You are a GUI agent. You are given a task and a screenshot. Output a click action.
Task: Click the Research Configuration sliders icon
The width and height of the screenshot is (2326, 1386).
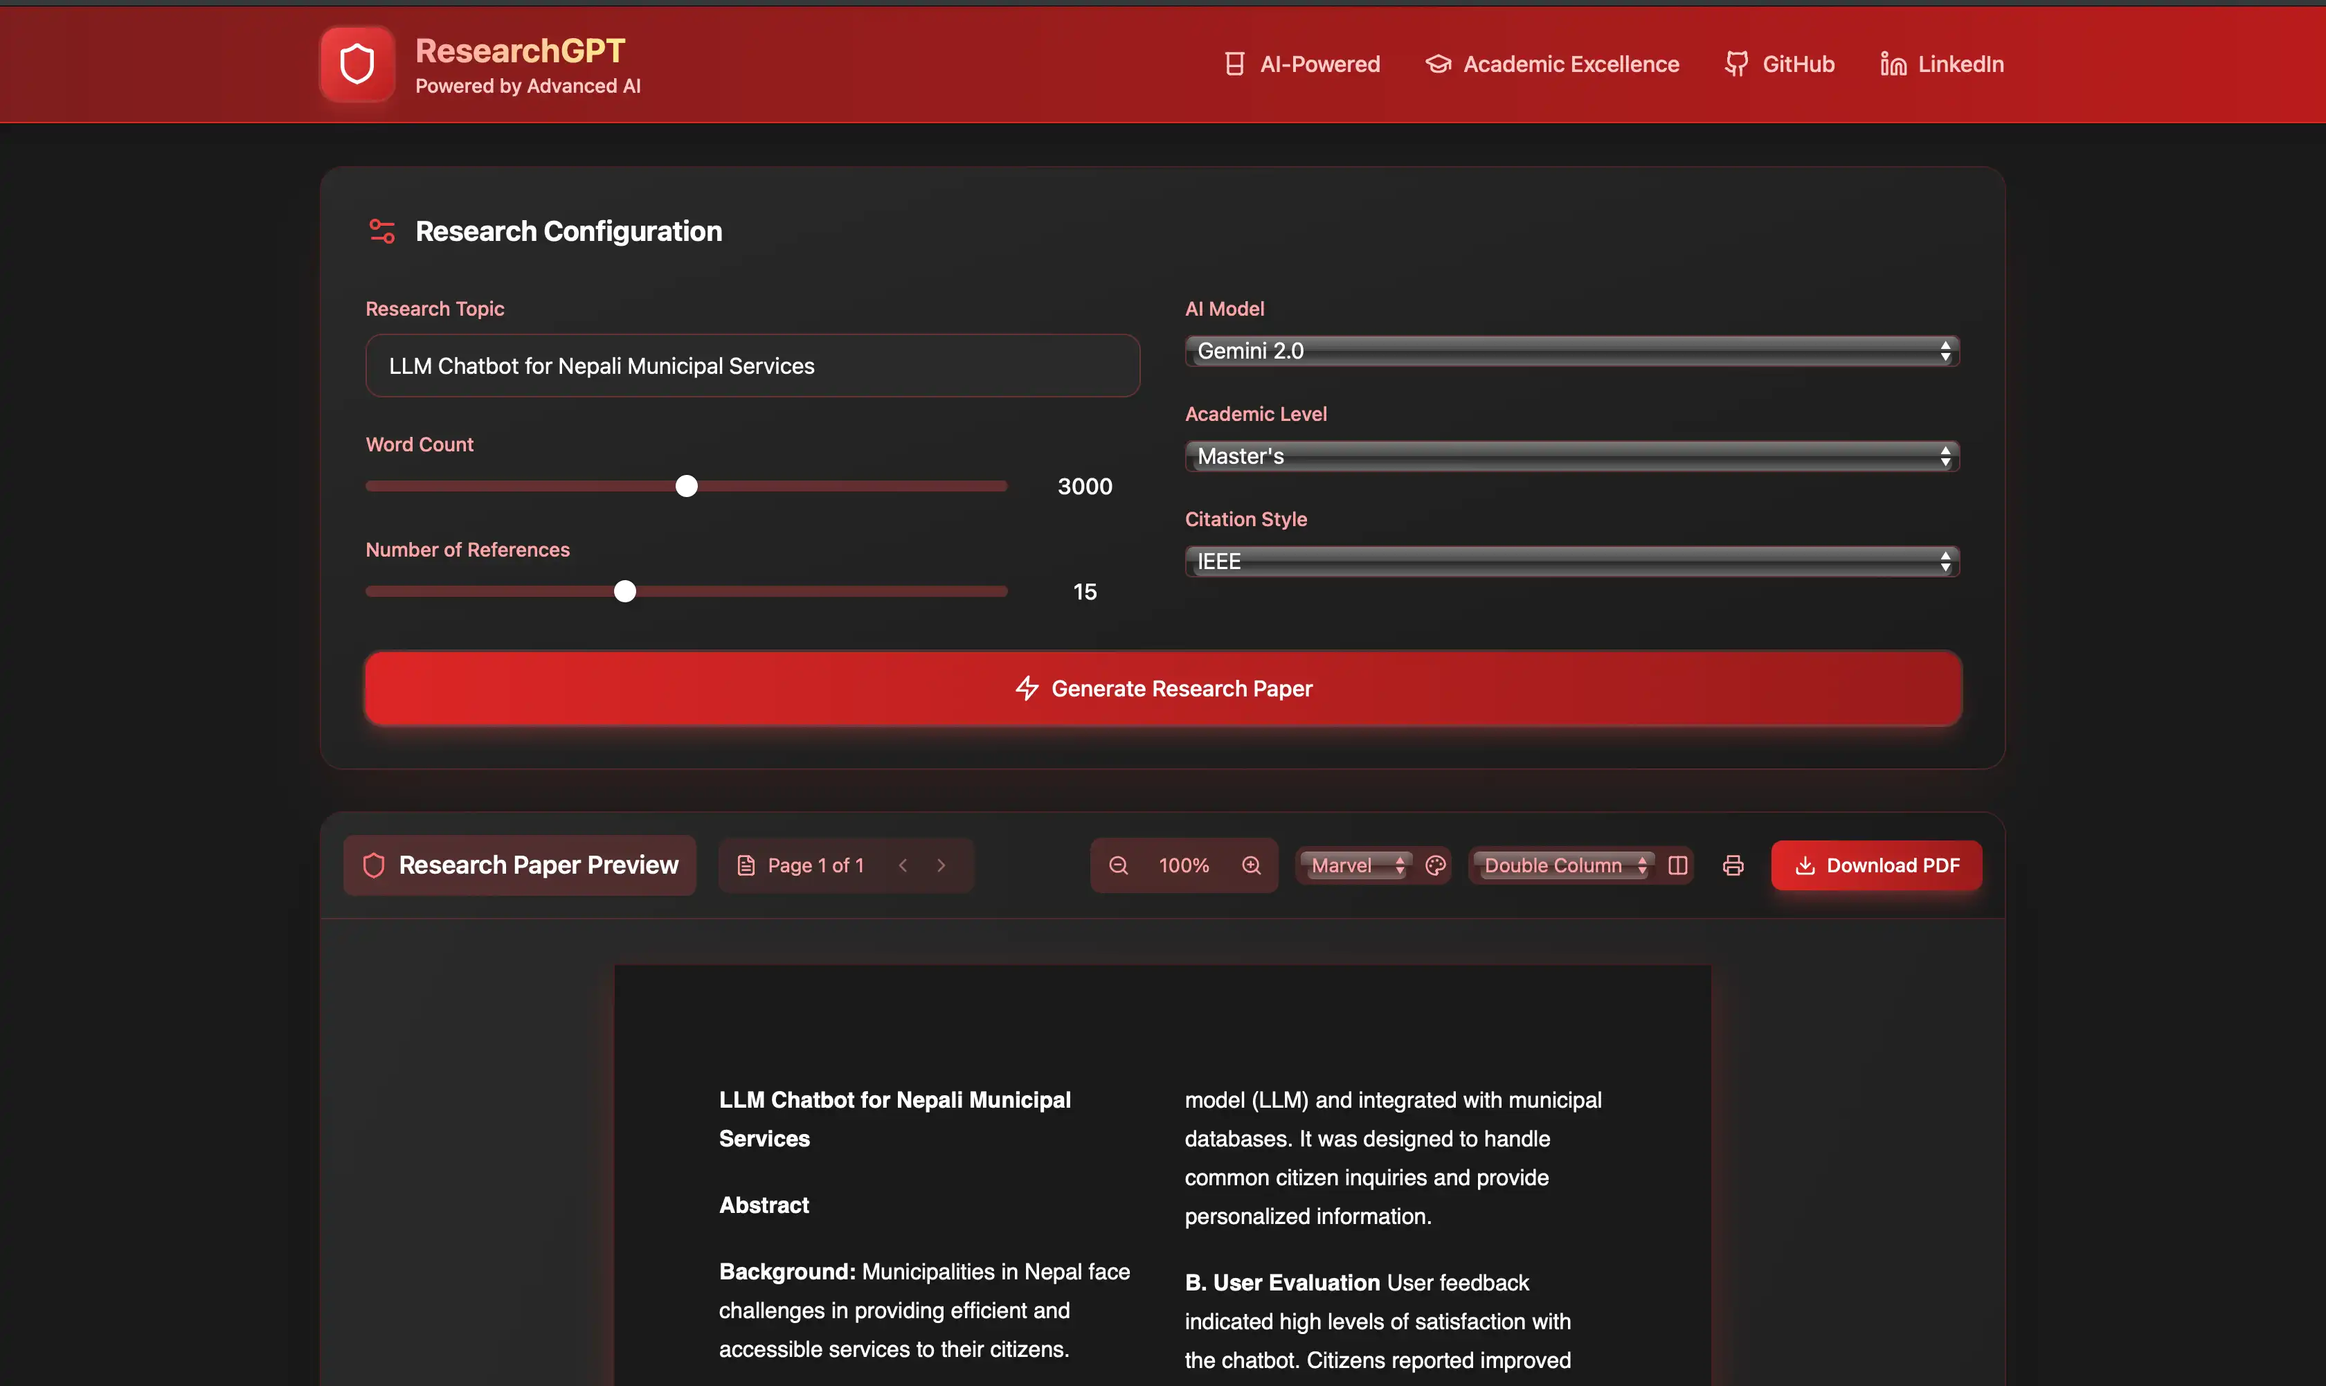pos(382,231)
